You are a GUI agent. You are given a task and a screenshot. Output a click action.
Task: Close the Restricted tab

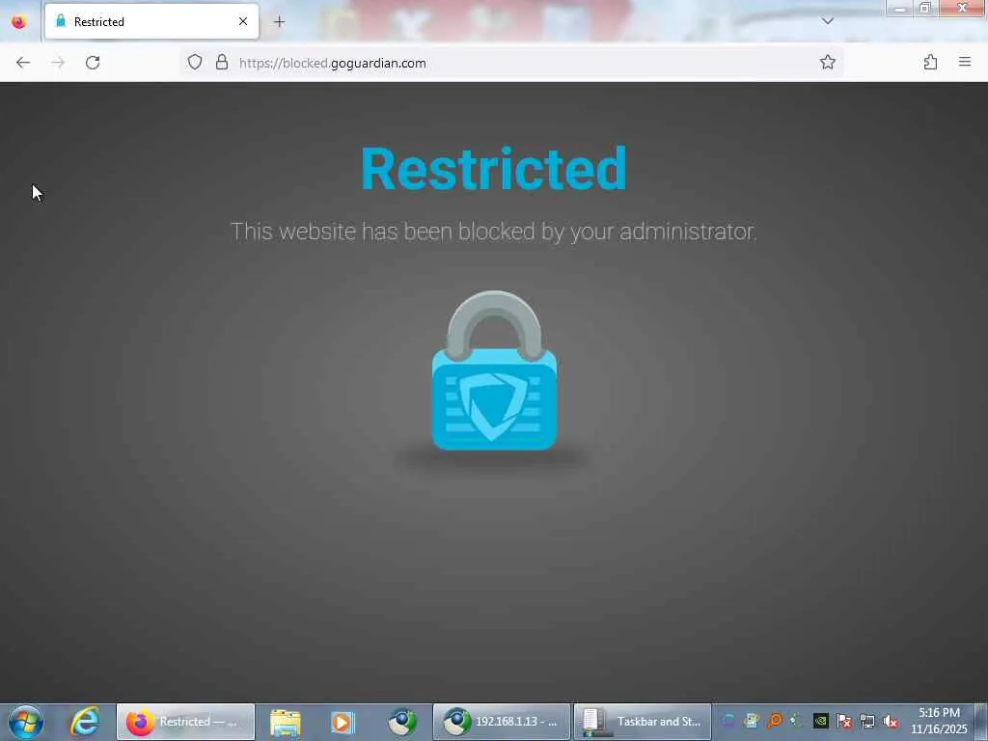pos(243,21)
